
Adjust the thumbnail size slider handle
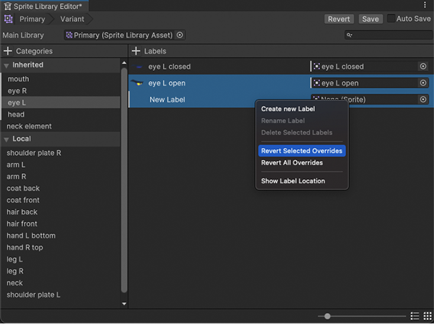(x=328, y=316)
